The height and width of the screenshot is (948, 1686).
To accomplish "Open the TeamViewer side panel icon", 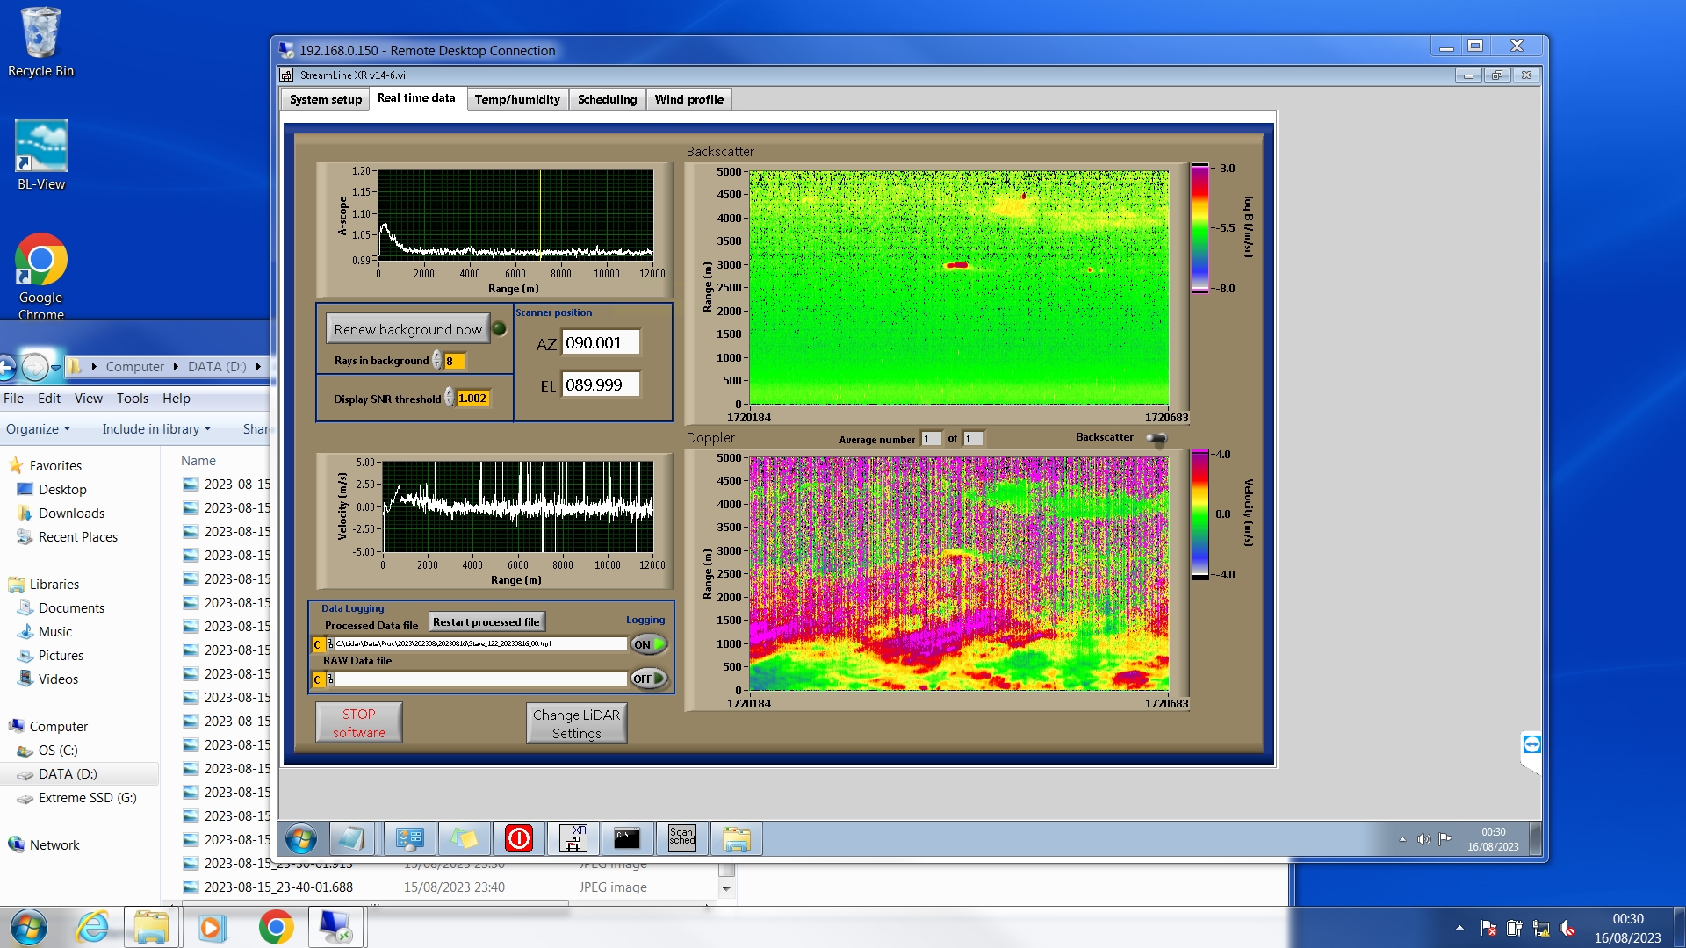I will coord(1531,745).
